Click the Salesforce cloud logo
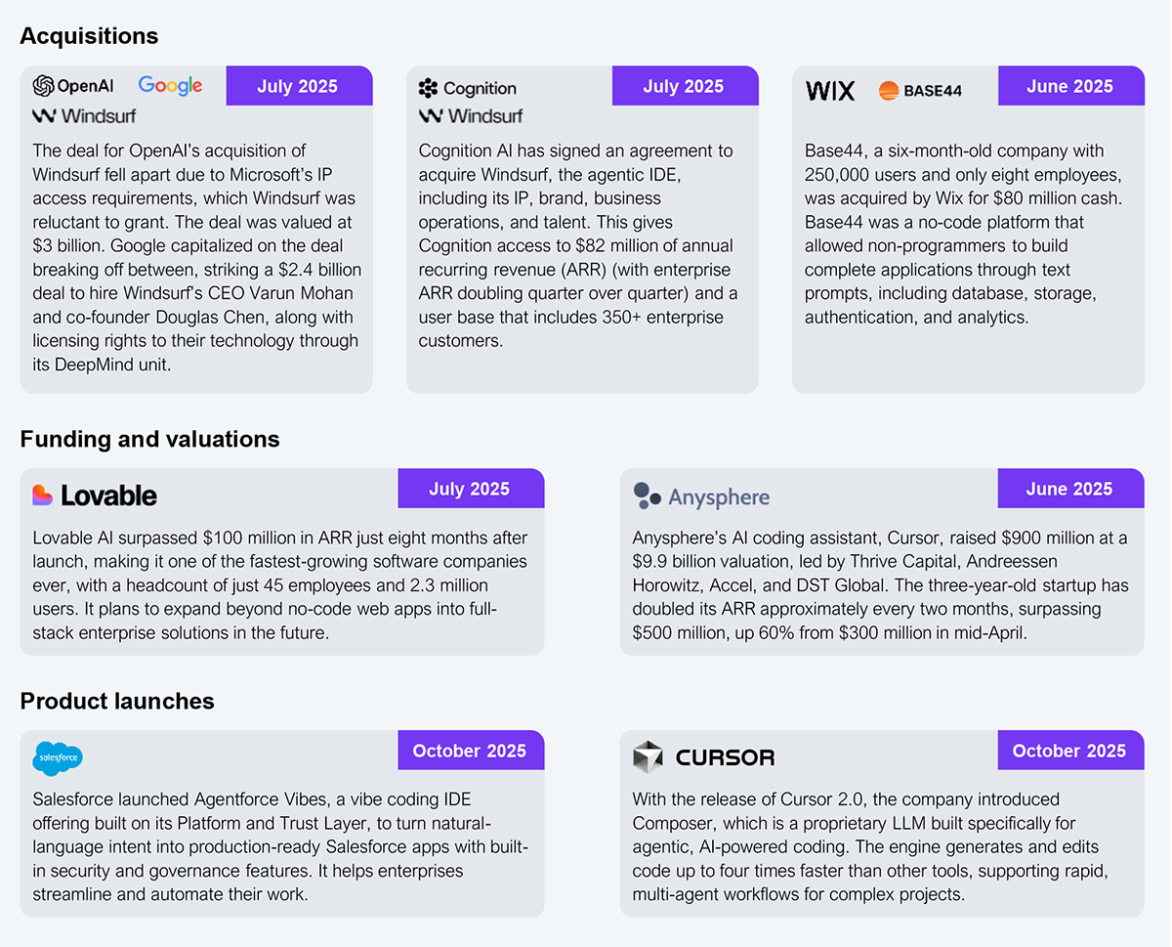The image size is (1172, 947). [58, 758]
